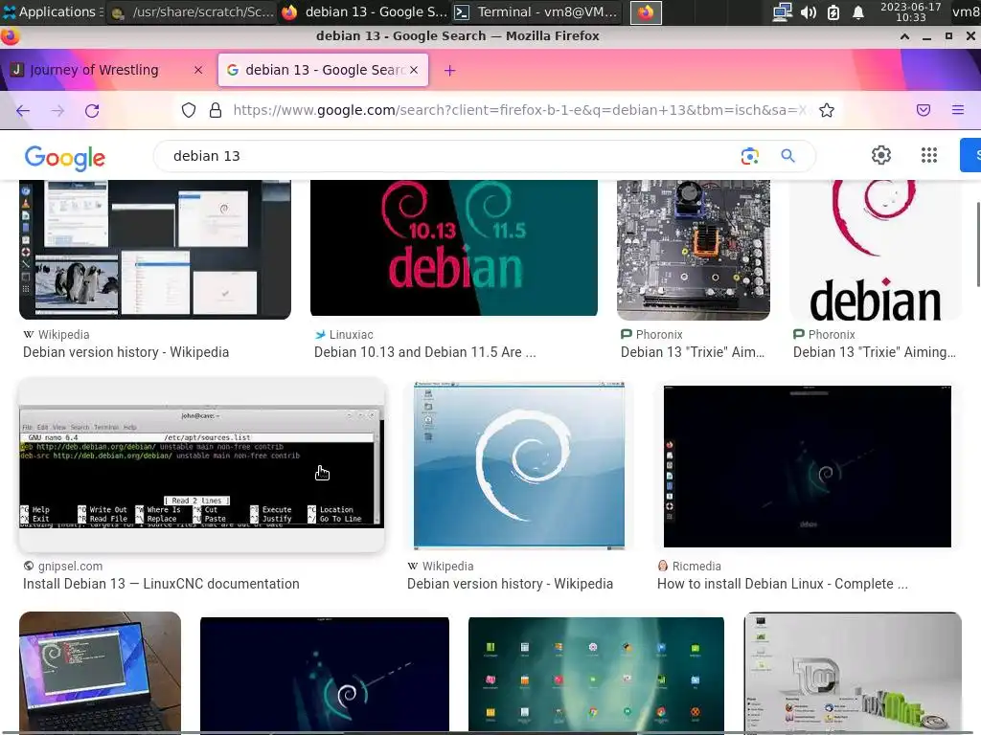Screen dimensions: 981x735
Task: Open 'Debian 13 "Trixie" Aim...' Phoronix link
Action: click(693, 352)
